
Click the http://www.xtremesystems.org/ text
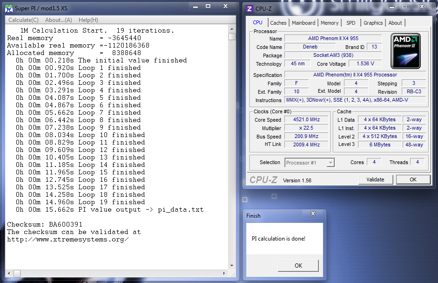pyautogui.click(x=68, y=240)
